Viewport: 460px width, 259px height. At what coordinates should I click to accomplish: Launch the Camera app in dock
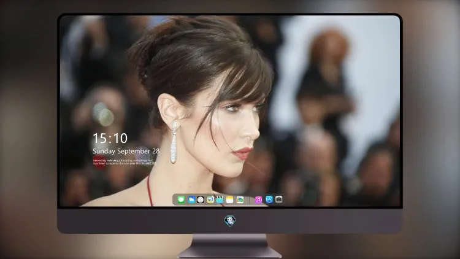pyautogui.click(x=279, y=199)
